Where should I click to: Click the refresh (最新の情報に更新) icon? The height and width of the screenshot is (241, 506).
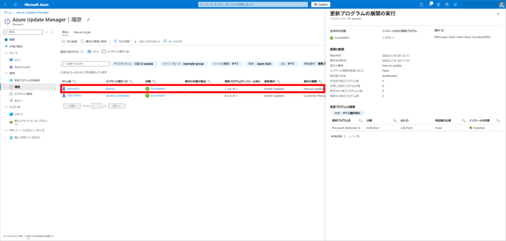coord(83,41)
